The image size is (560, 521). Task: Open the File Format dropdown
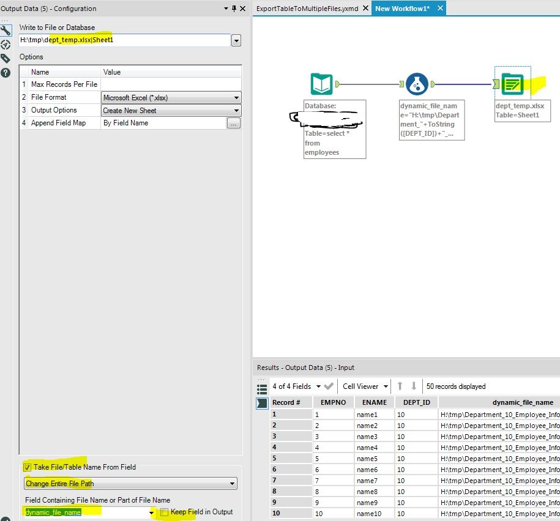tap(237, 98)
